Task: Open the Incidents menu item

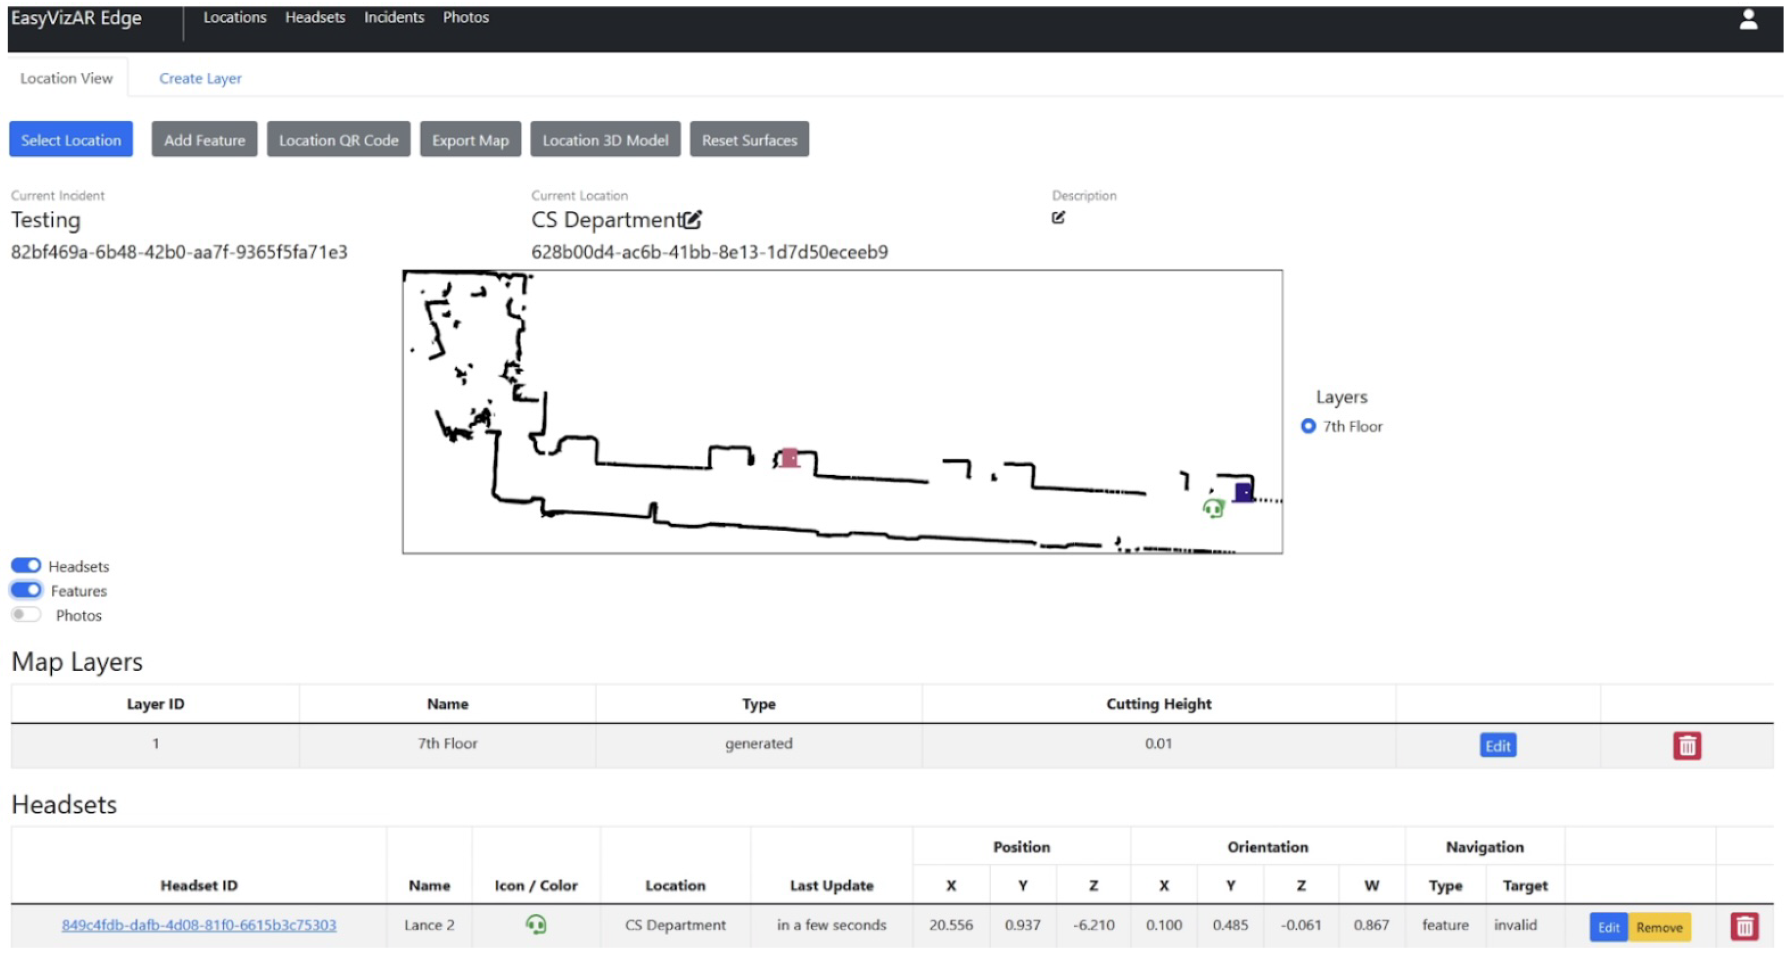Action: (394, 17)
